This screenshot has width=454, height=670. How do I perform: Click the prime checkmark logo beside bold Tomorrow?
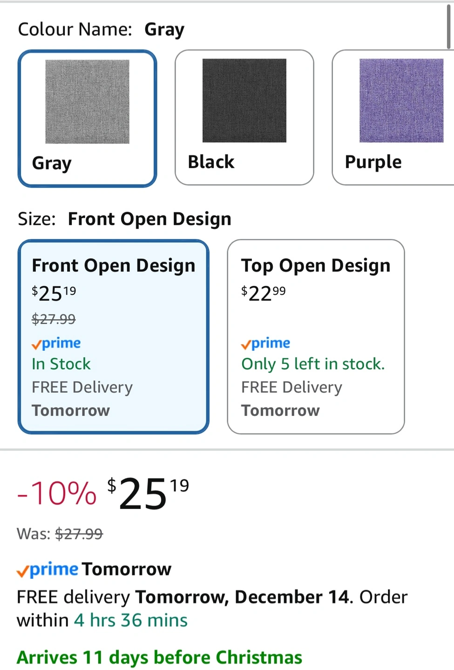click(x=47, y=569)
